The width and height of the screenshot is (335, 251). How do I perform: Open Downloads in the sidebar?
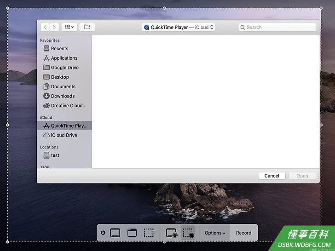[64, 96]
